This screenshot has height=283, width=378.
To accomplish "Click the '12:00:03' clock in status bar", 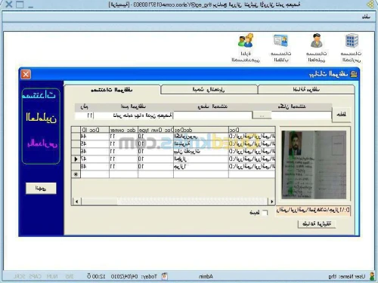I will click(x=96, y=276).
